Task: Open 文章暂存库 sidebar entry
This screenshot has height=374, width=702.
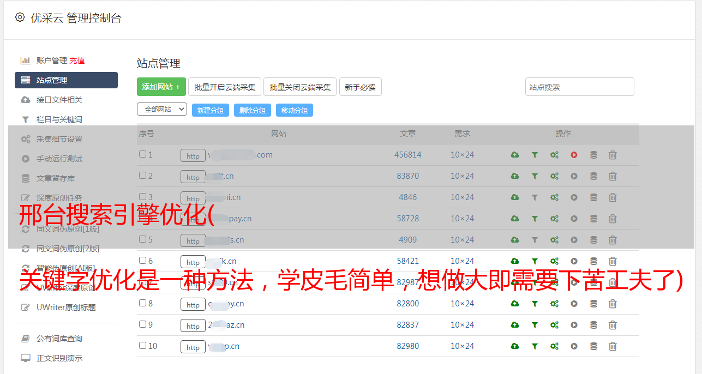Action: pyautogui.click(x=56, y=178)
